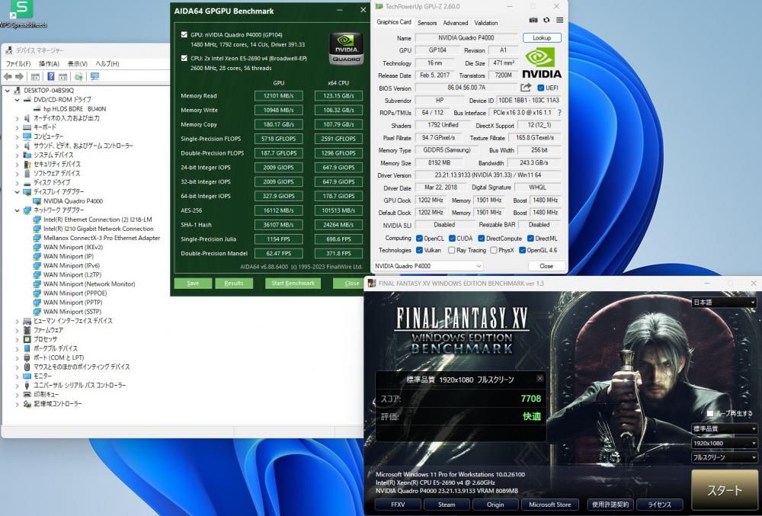Enable the PhysX checkbox
The image size is (762, 516).
click(494, 250)
